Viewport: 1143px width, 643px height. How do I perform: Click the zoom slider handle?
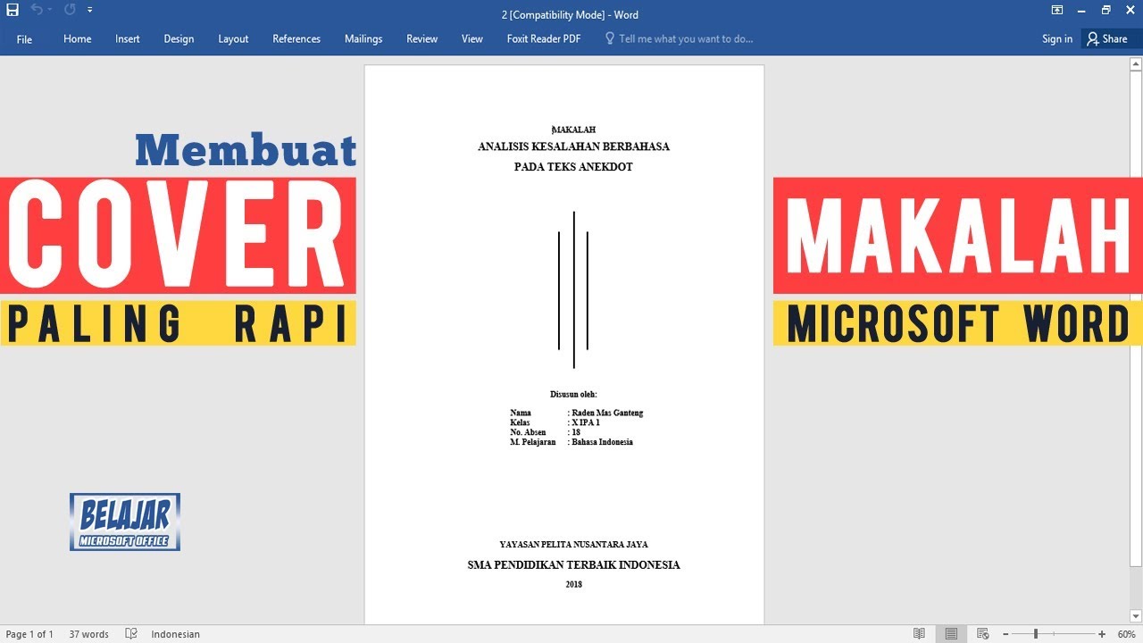point(1036,634)
